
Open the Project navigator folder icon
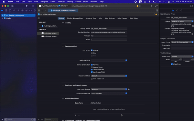[x=2, y=11]
